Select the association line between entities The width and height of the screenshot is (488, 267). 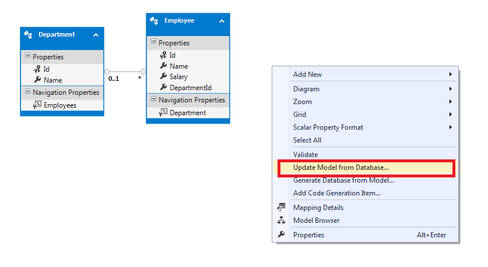tap(125, 72)
